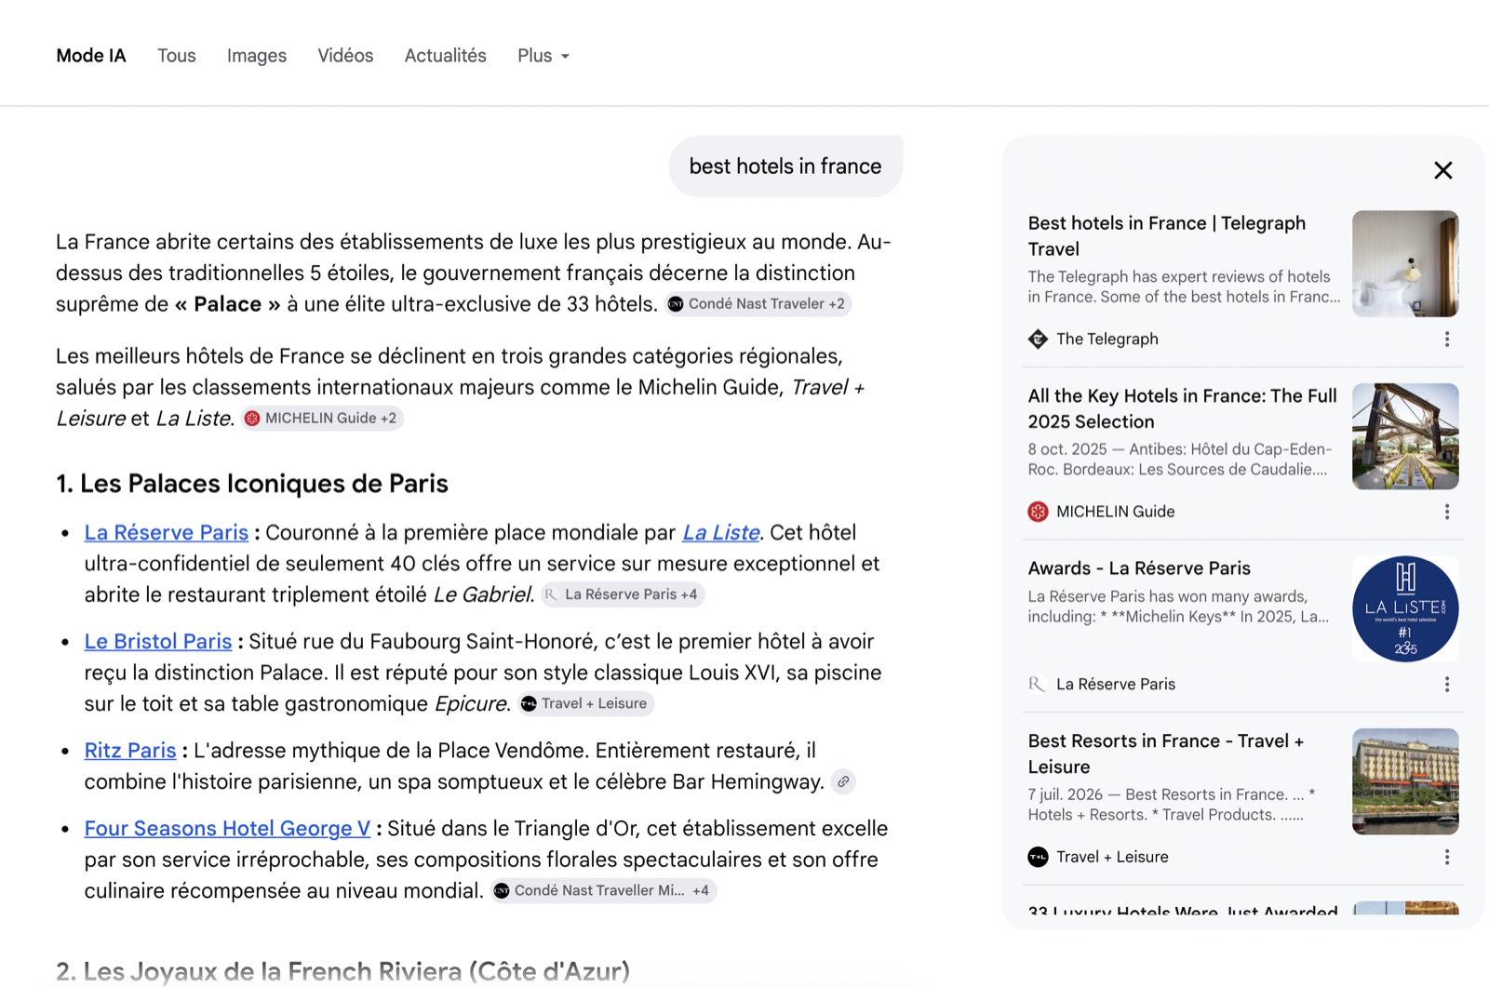Click 'La Réserve Paris has won many awards' snippet
This screenshot has height=987, width=1489.
point(1178,607)
